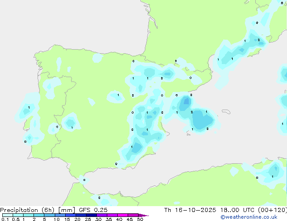Click the 2–5 mm legend swatch
This screenshot has width=287, height=221.
[x=39, y=215]
